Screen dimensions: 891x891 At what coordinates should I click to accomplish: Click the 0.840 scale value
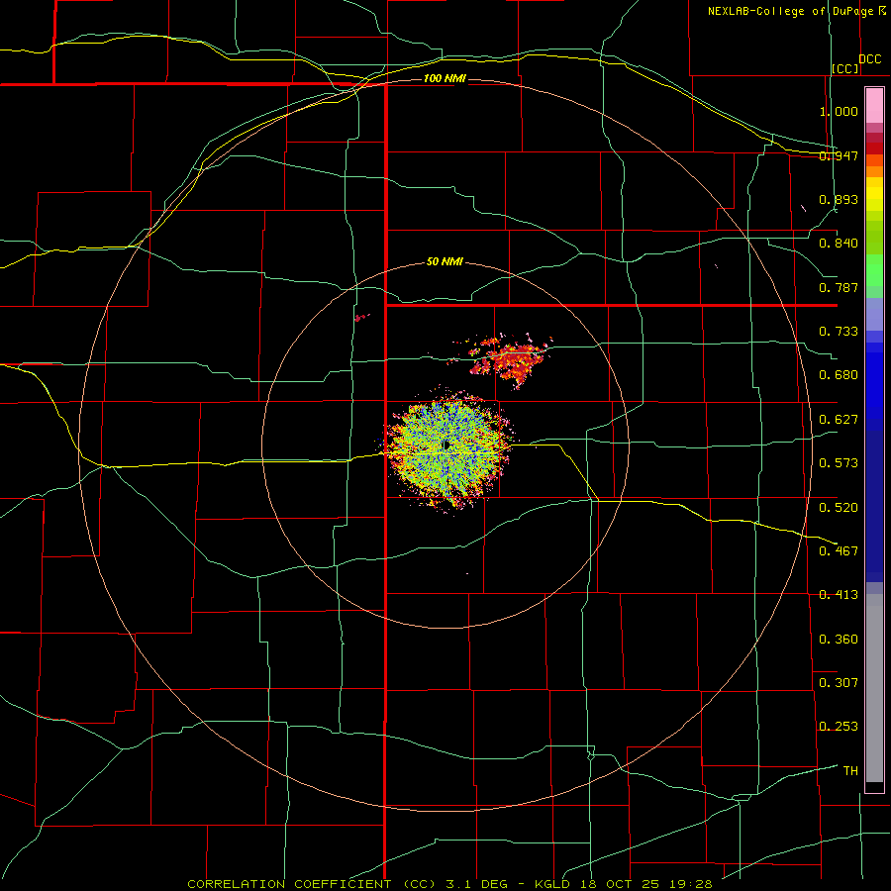839,244
